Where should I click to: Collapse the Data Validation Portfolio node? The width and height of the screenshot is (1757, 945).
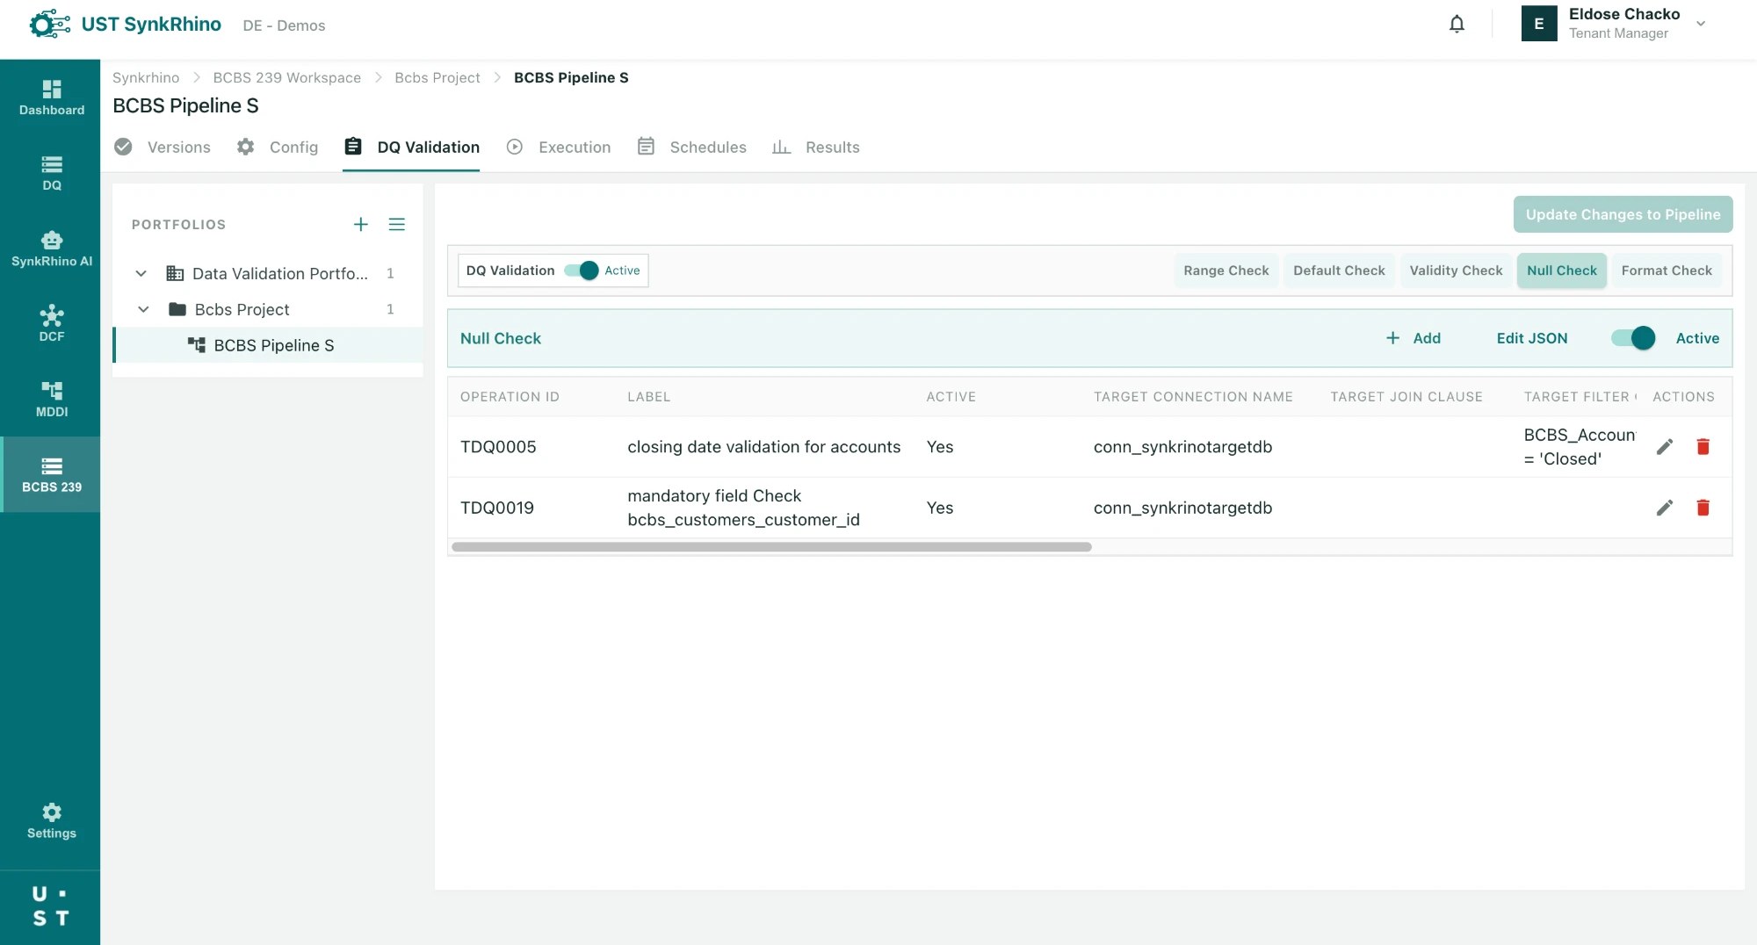click(141, 273)
